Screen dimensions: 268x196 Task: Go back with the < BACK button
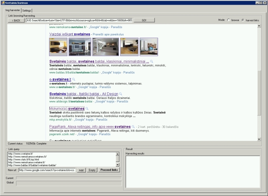point(16,20)
